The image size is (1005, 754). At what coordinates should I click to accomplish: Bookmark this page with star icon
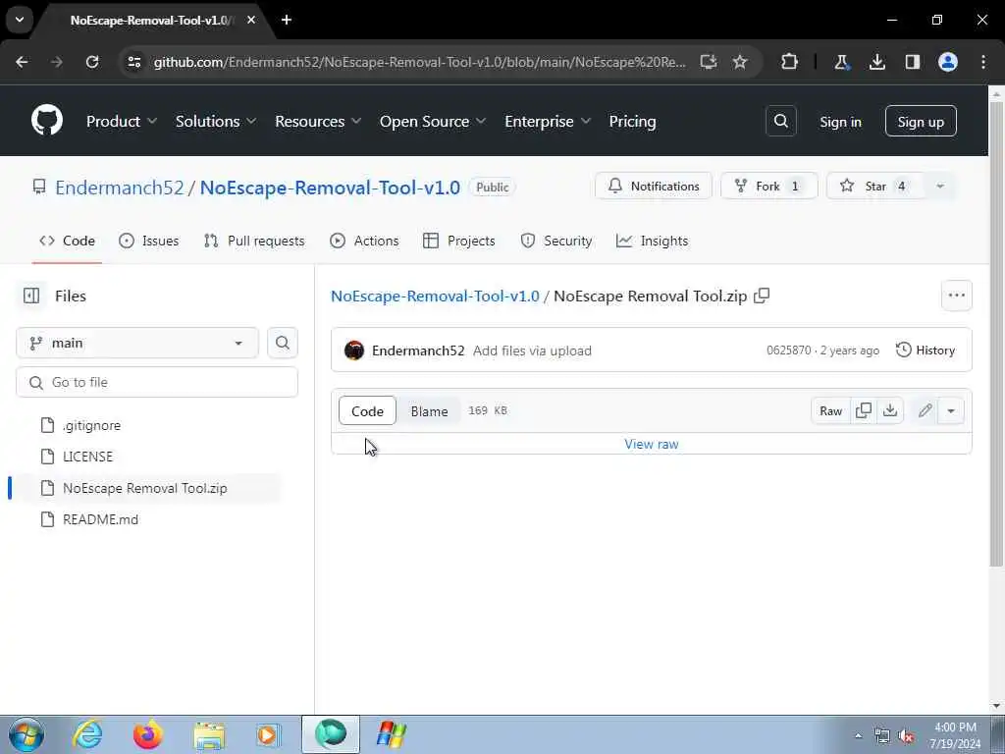pos(740,62)
